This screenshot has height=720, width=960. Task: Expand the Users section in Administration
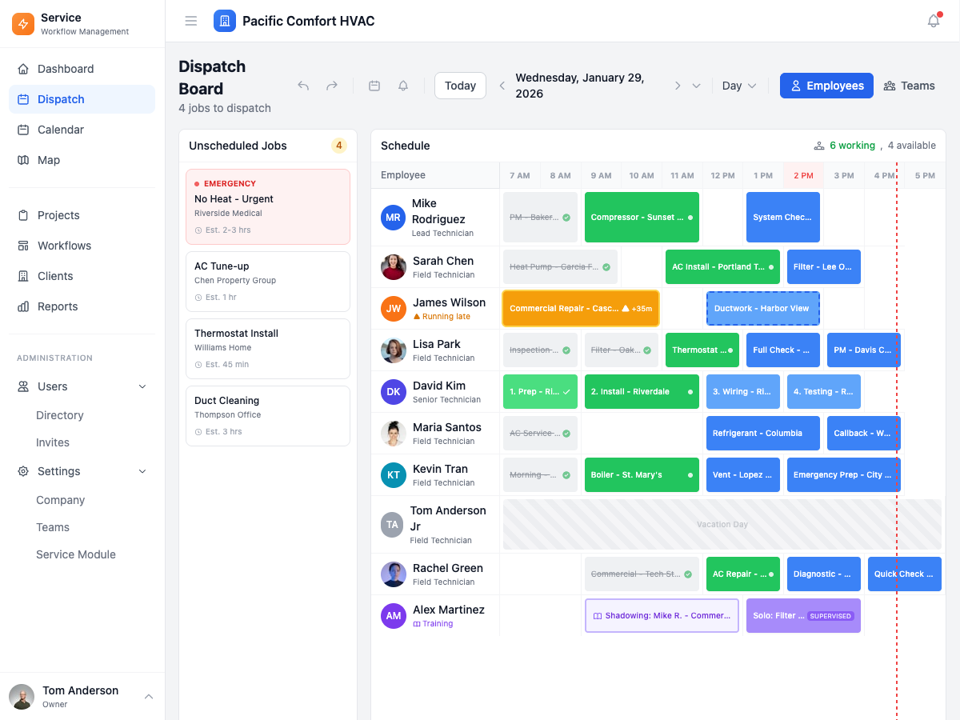click(x=142, y=386)
